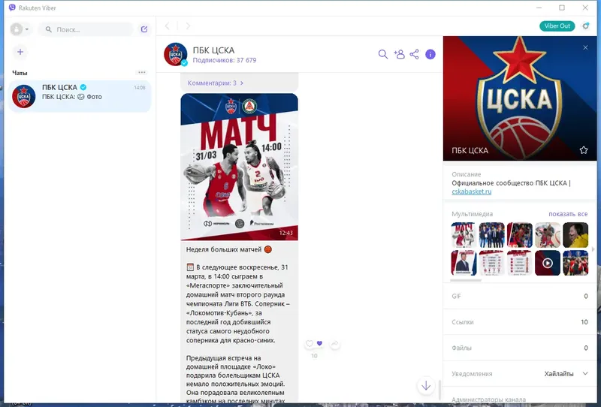Go back with the left arrow
This screenshot has height=407, width=601.
click(167, 26)
